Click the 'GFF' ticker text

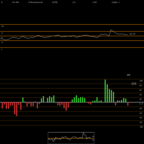point(95,2)
